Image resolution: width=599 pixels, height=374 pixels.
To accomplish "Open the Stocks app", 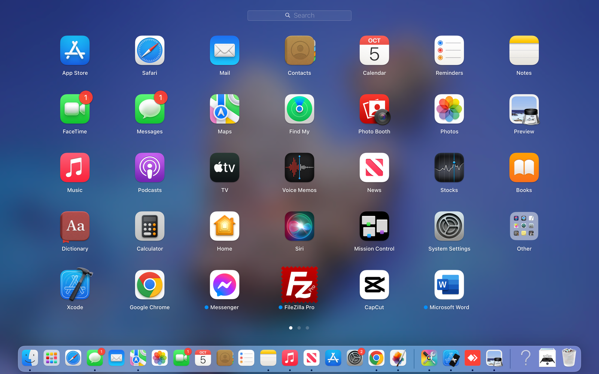I will tap(449, 168).
